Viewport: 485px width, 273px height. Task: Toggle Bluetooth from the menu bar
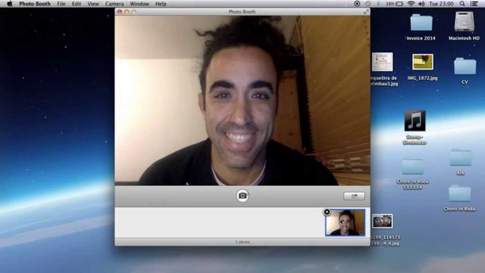[378, 4]
